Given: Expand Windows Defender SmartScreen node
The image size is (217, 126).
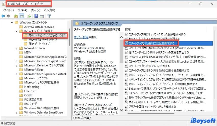Looking at the screenshot, I should pos(17,113).
